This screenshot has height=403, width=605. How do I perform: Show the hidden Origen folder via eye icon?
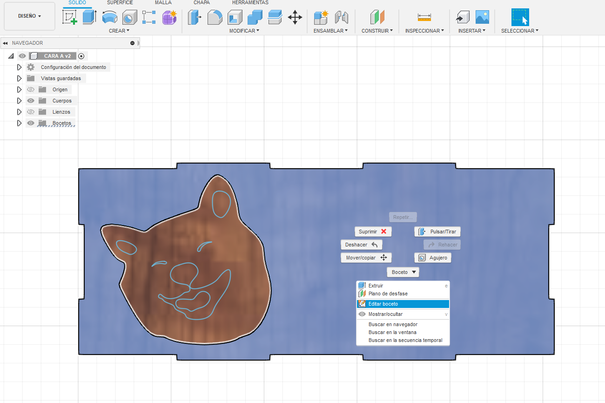click(31, 89)
